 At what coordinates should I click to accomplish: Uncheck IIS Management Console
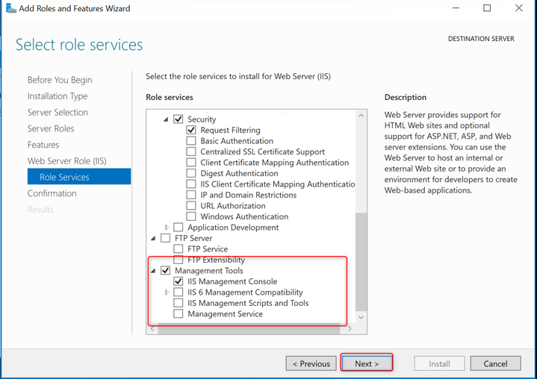178,281
